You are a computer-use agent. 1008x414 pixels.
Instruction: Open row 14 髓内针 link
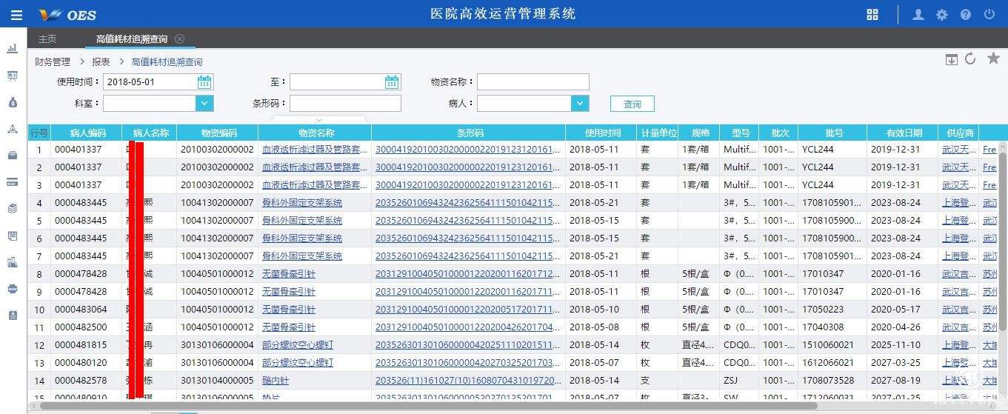(x=276, y=381)
